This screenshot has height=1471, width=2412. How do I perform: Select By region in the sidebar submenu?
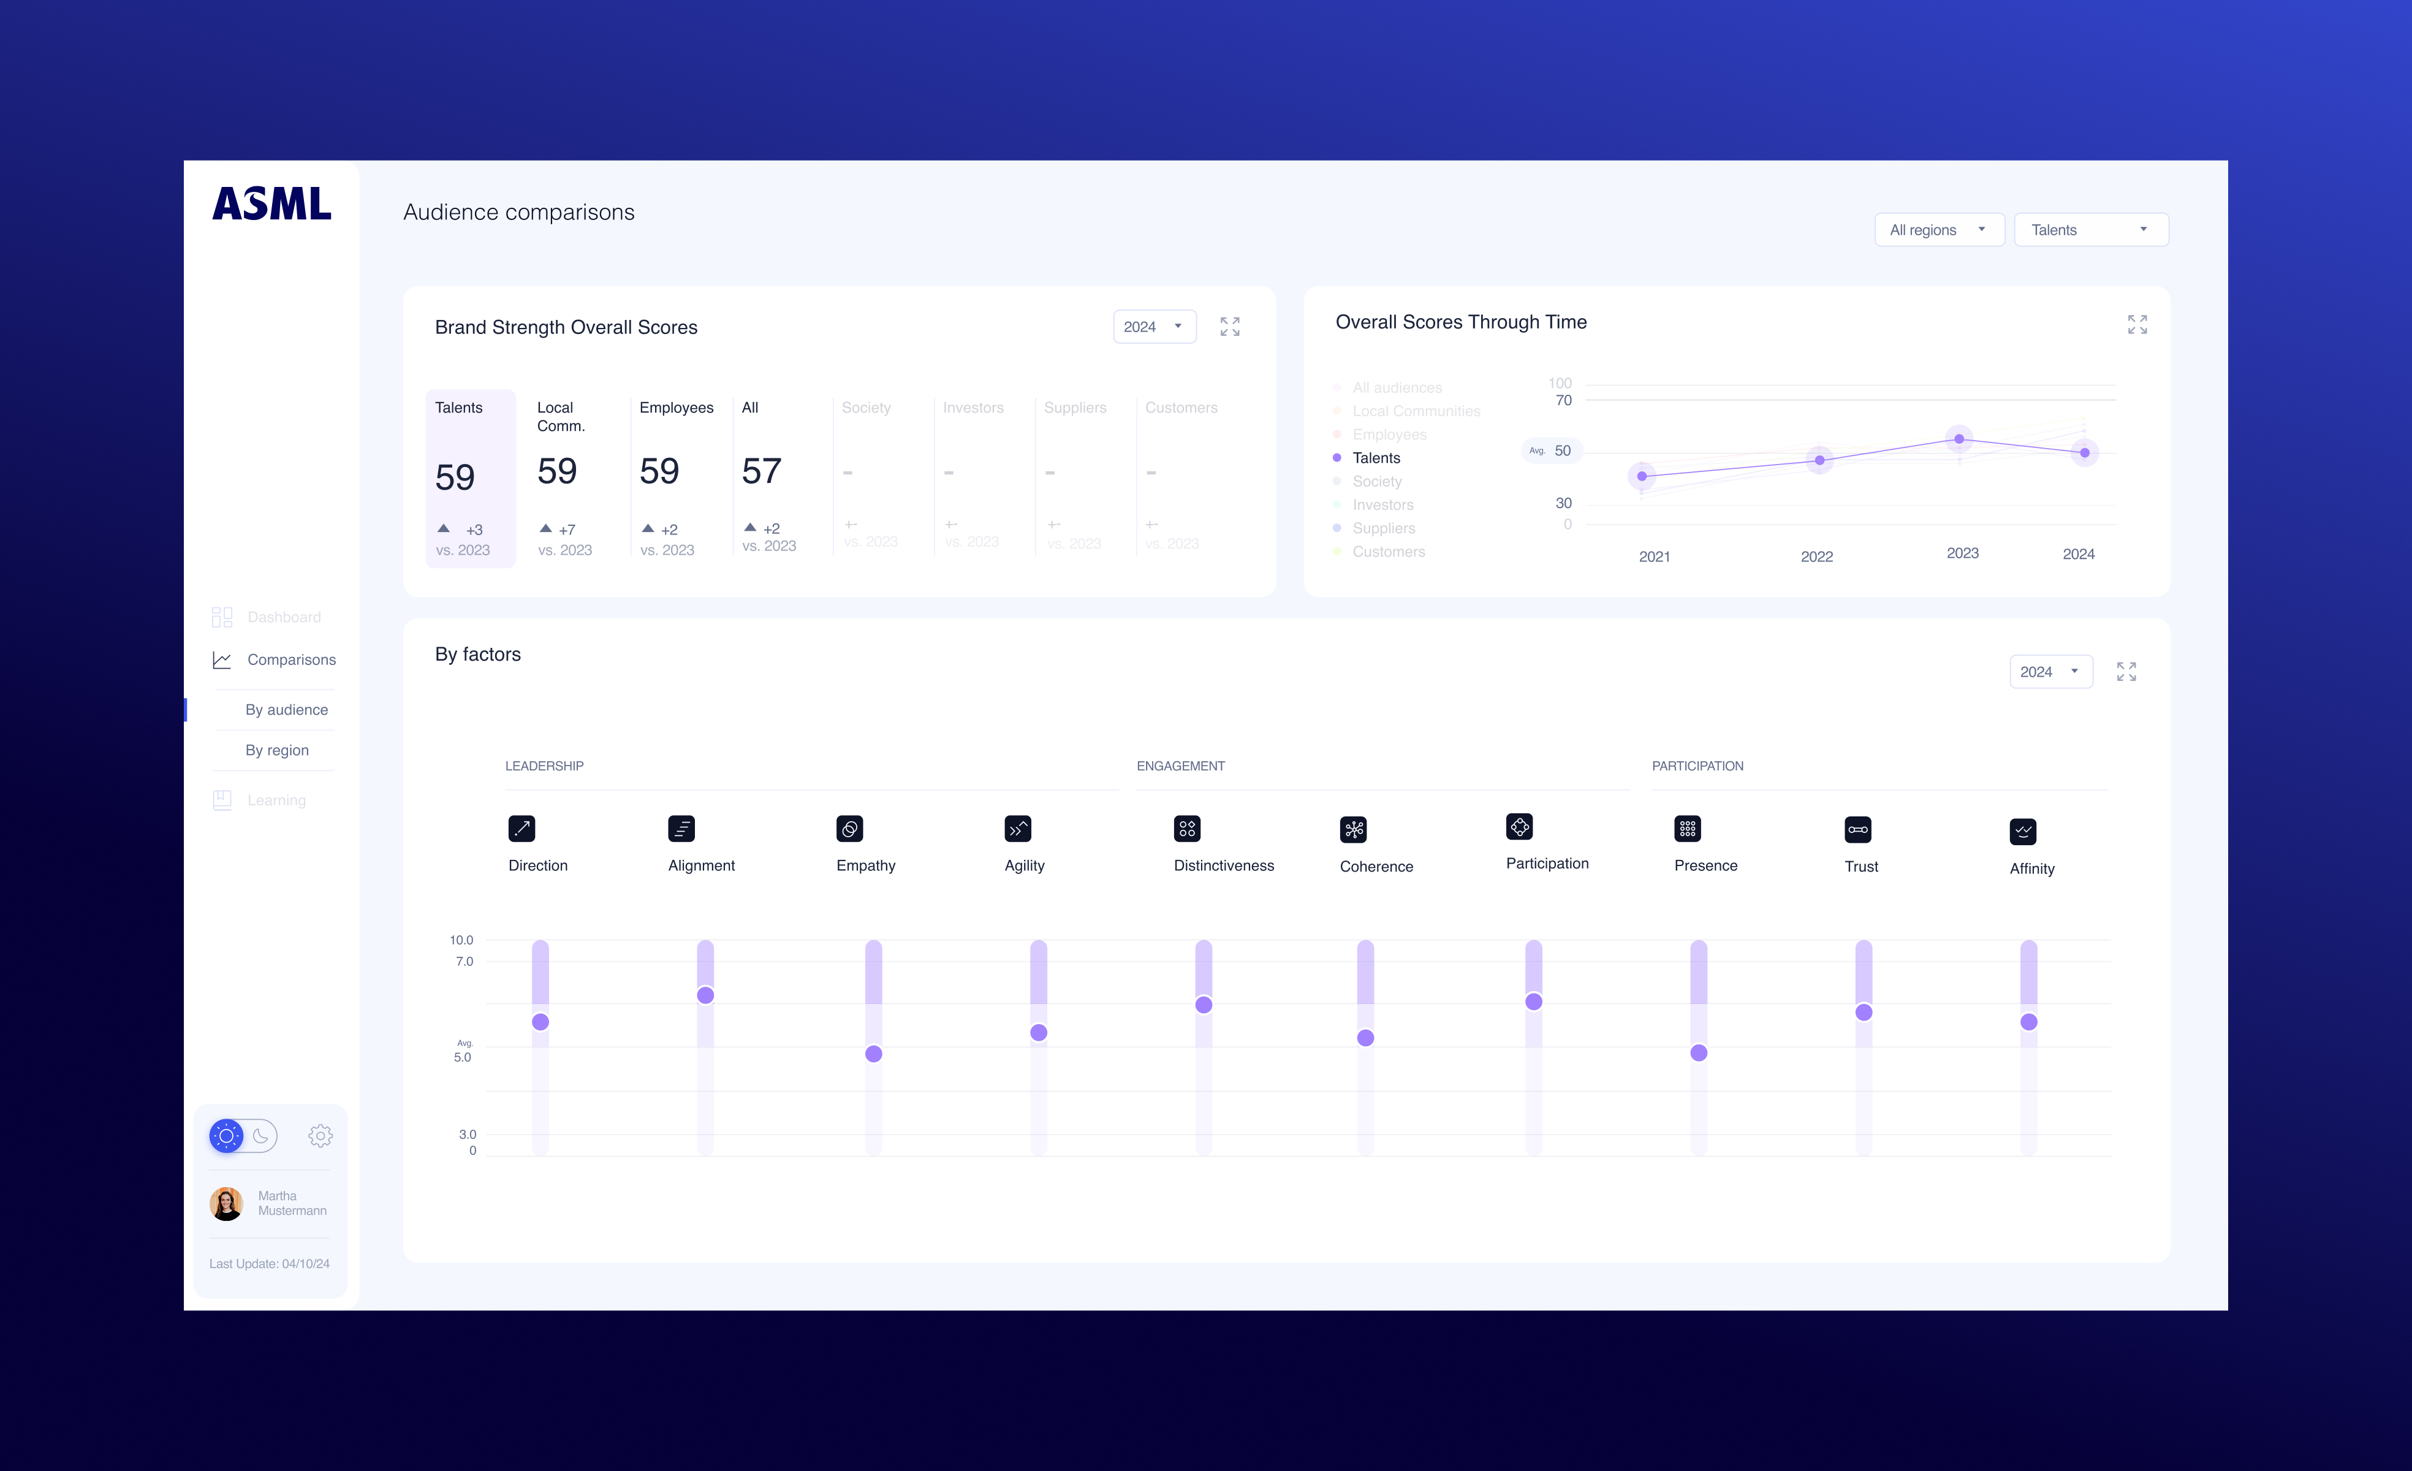(277, 750)
